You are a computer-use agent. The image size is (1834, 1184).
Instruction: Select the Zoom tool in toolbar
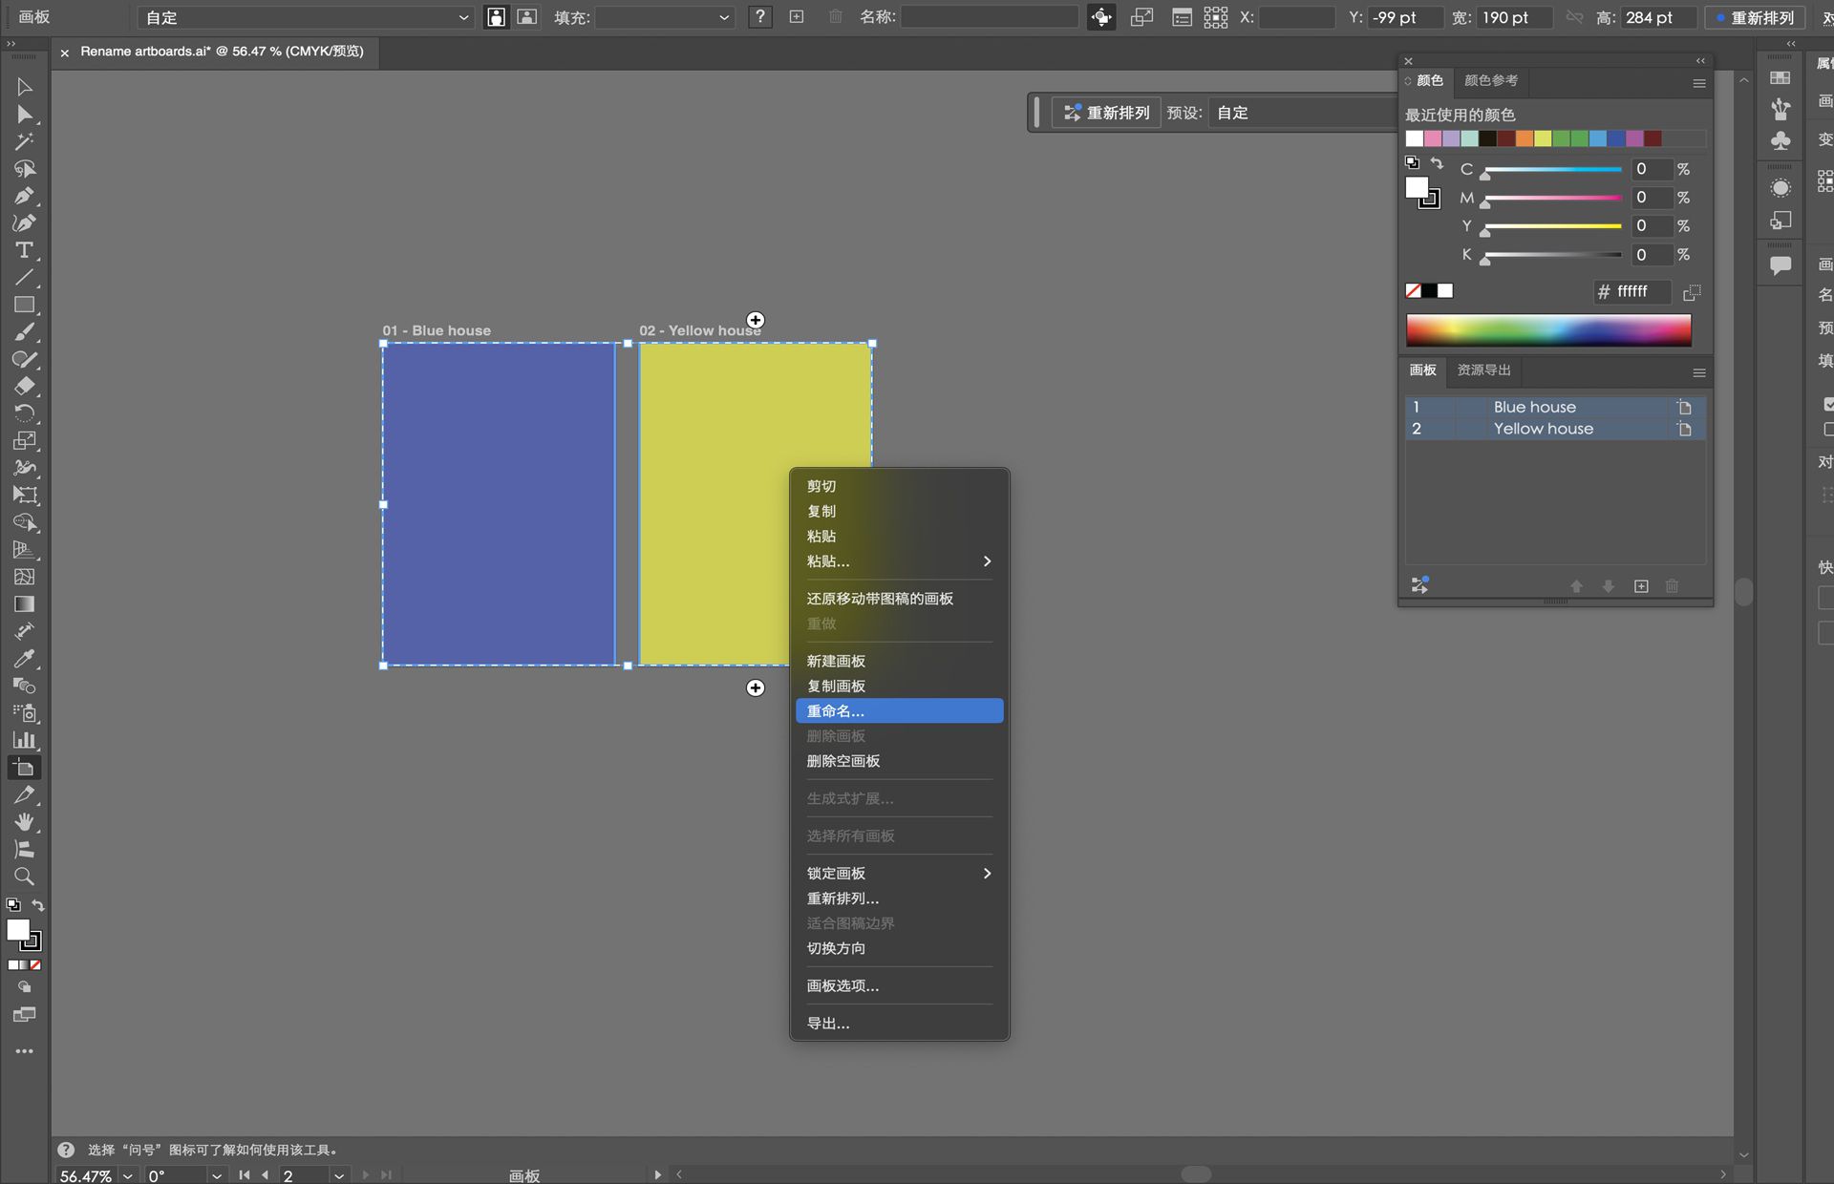pos(24,877)
